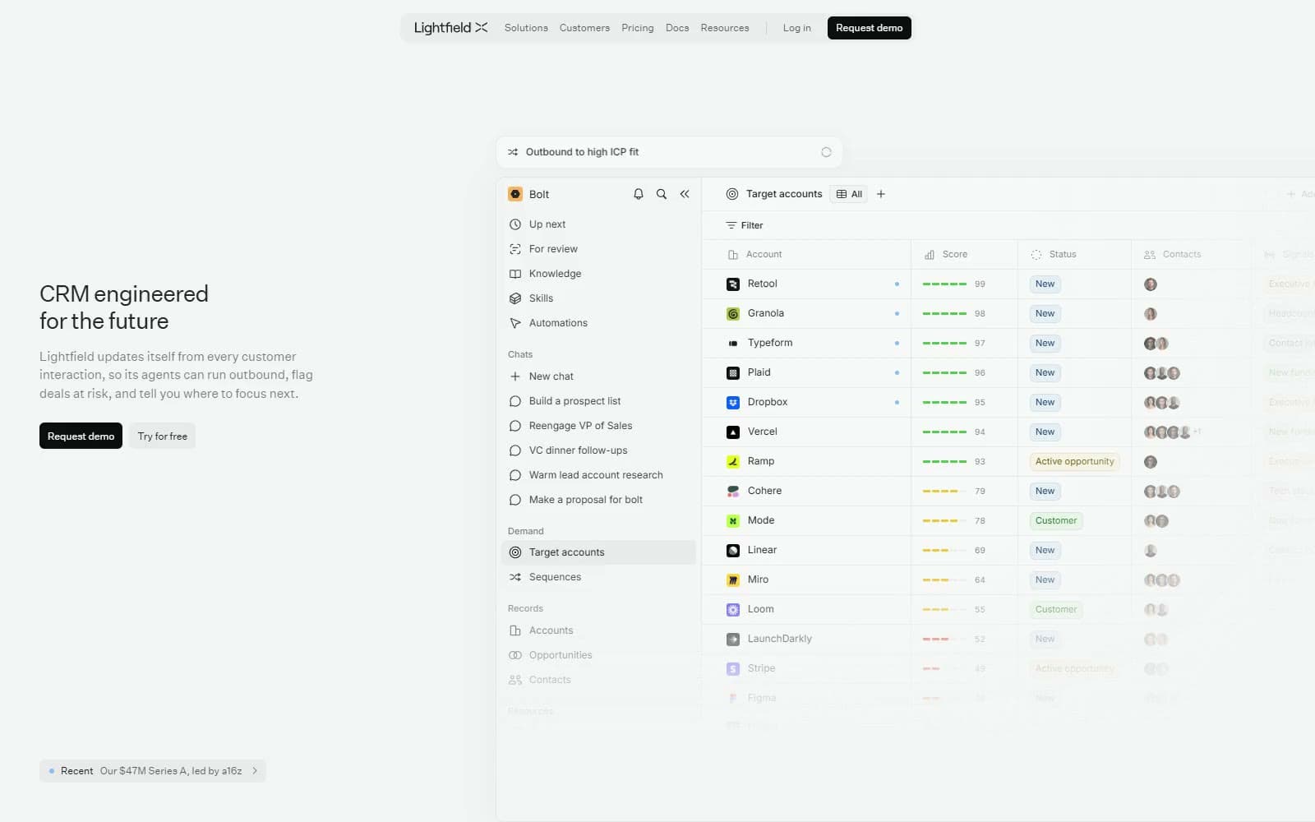Image resolution: width=1315 pixels, height=822 pixels.
Task: Open For review in the sidebar
Action: click(598, 249)
